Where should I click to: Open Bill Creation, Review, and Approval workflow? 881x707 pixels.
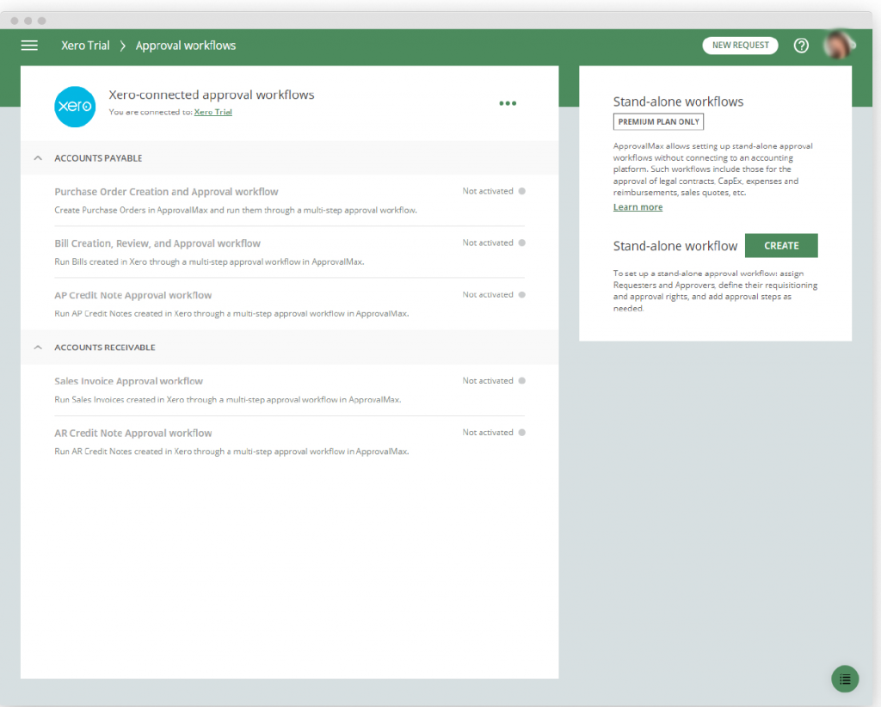pos(157,243)
